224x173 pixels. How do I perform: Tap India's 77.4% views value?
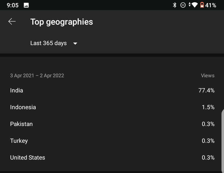coord(206,90)
